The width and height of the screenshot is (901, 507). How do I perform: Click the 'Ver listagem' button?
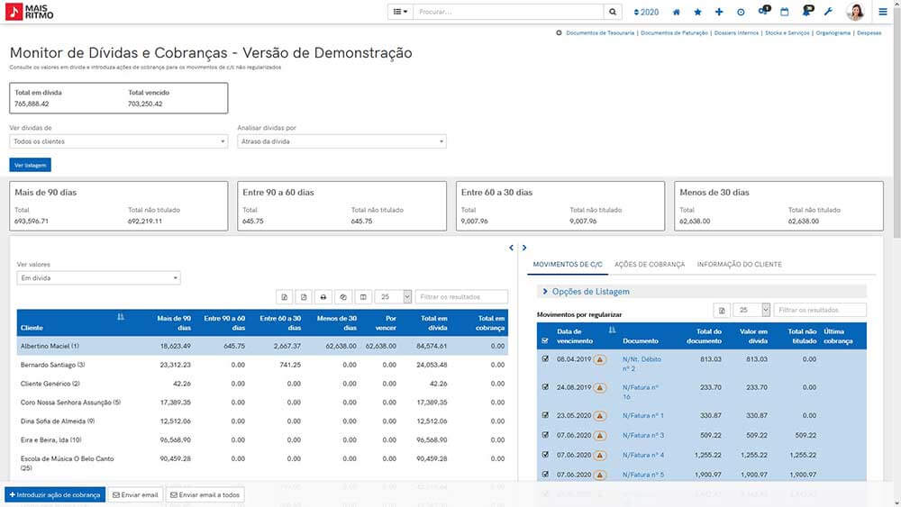(x=30, y=165)
